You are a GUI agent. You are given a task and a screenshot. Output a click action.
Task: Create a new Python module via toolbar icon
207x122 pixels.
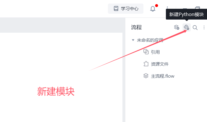[186, 27]
